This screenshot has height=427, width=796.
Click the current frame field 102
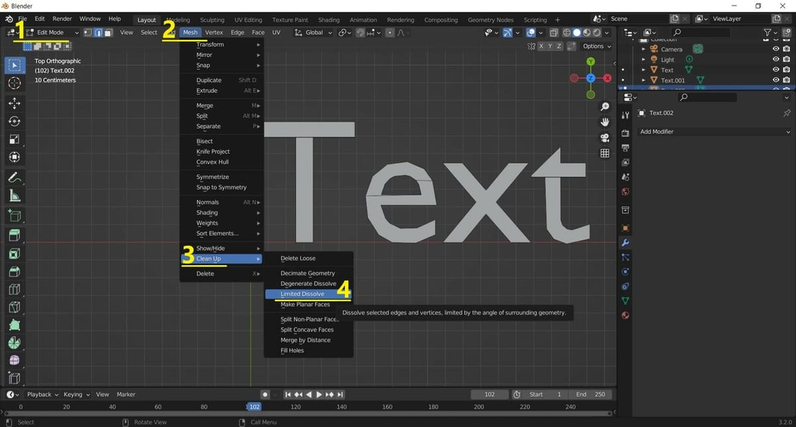(x=490, y=394)
